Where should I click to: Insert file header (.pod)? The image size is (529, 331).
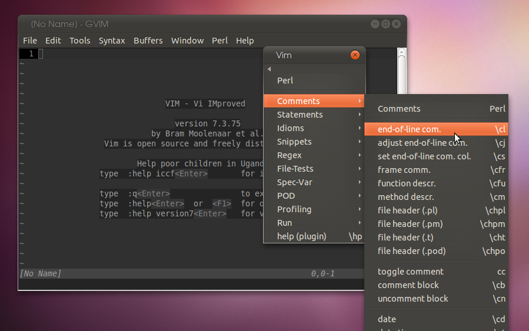(x=436, y=251)
